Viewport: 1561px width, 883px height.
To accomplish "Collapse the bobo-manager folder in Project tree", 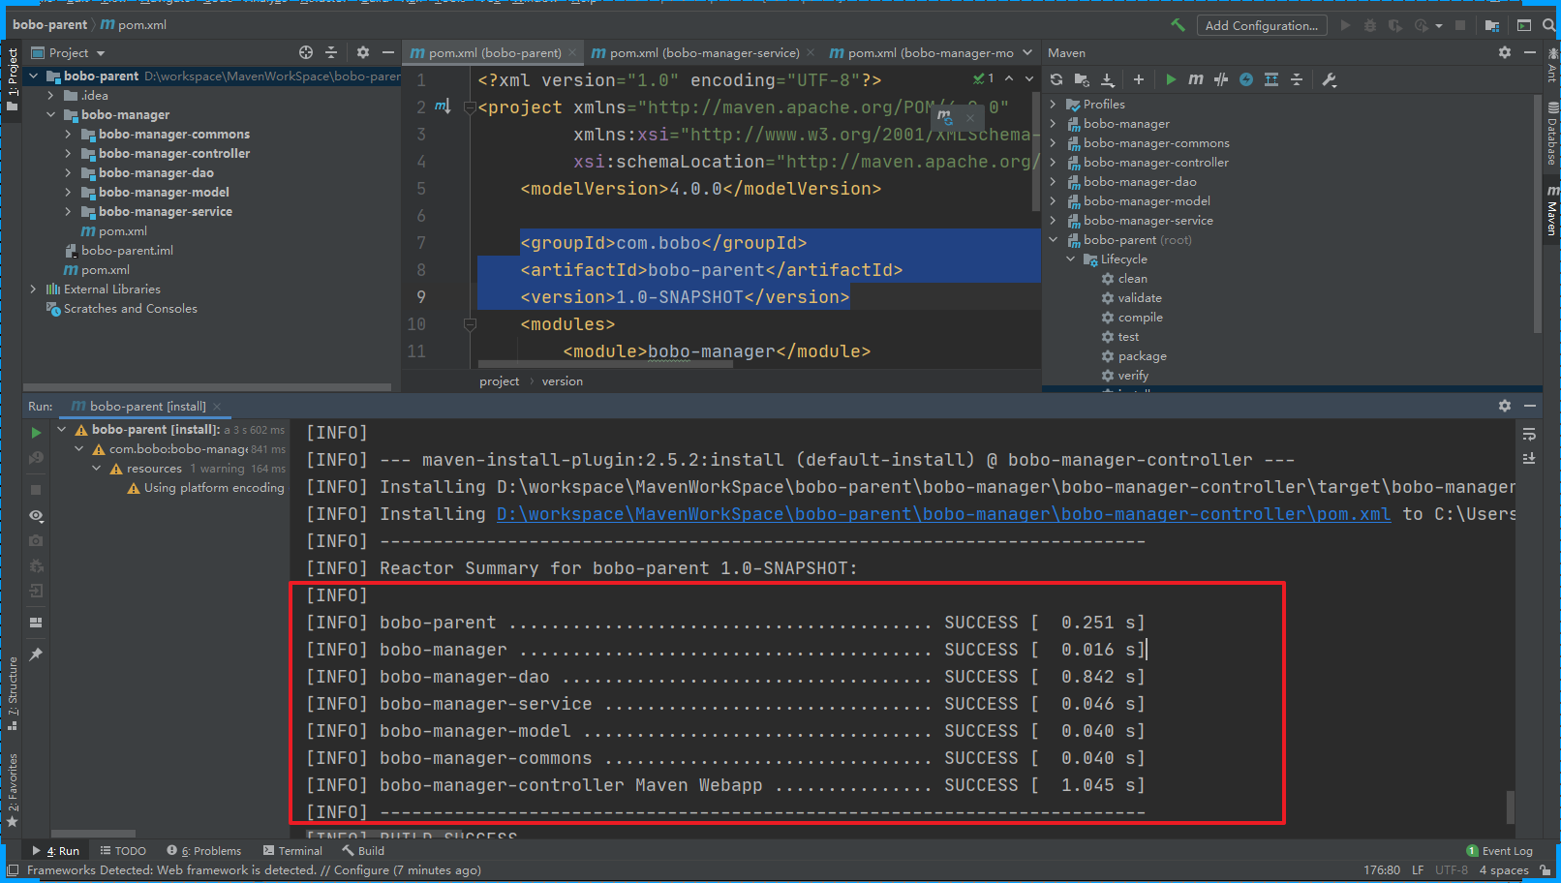I will tap(50, 114).
